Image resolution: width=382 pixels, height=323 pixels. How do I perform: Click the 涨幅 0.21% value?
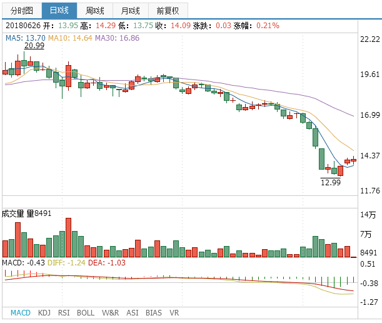point(268,26)
